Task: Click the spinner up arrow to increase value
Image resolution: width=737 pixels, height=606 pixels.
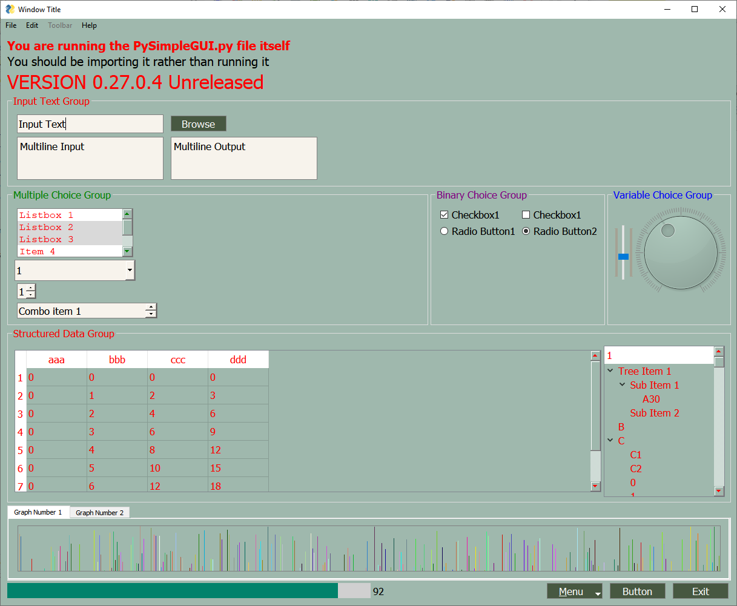Action: click(31, 288)
